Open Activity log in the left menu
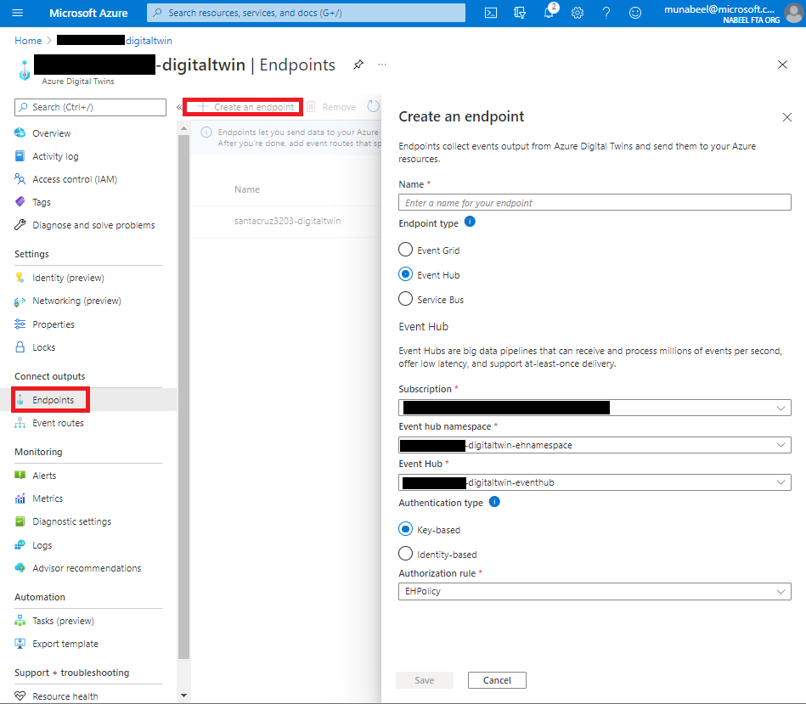The image size is (806, 704). pyautogui.click(x=55, y=156)
